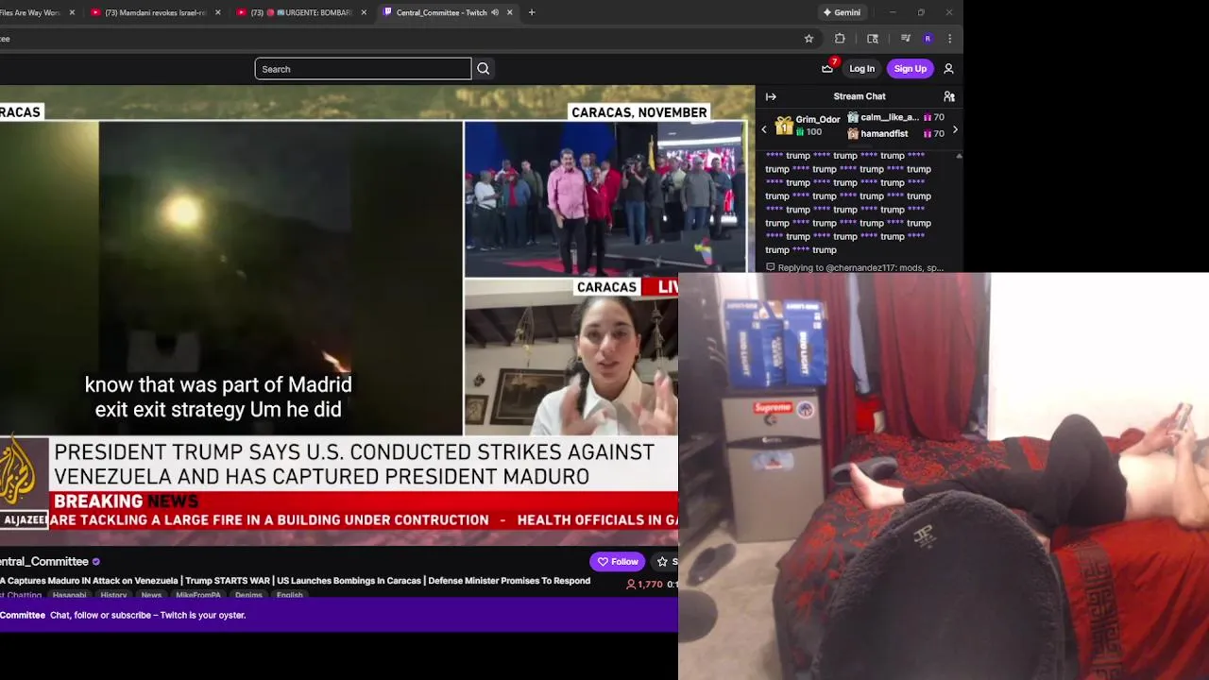Click the search magnifier button
Image resolution: width=1209 pixels, height=680 pixels.
[x=483, y=69]
